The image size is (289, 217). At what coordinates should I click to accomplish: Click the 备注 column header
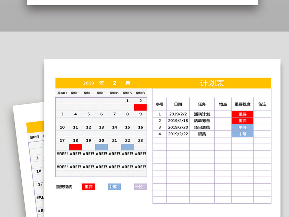[x=262, y=103]
